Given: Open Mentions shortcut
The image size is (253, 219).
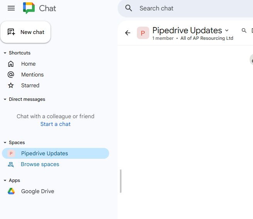Looking at the screenshot, I should coord(32,75).
